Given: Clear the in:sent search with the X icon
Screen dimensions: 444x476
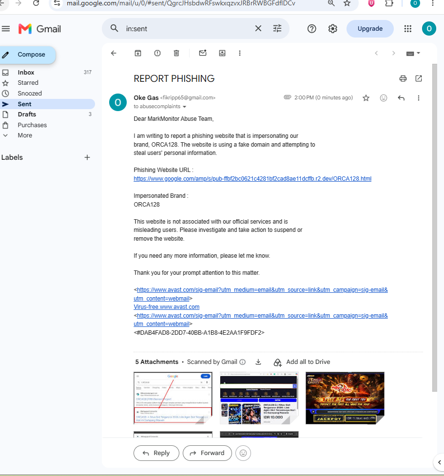Looking at the screenshot, I should click(x=258, y=29).
